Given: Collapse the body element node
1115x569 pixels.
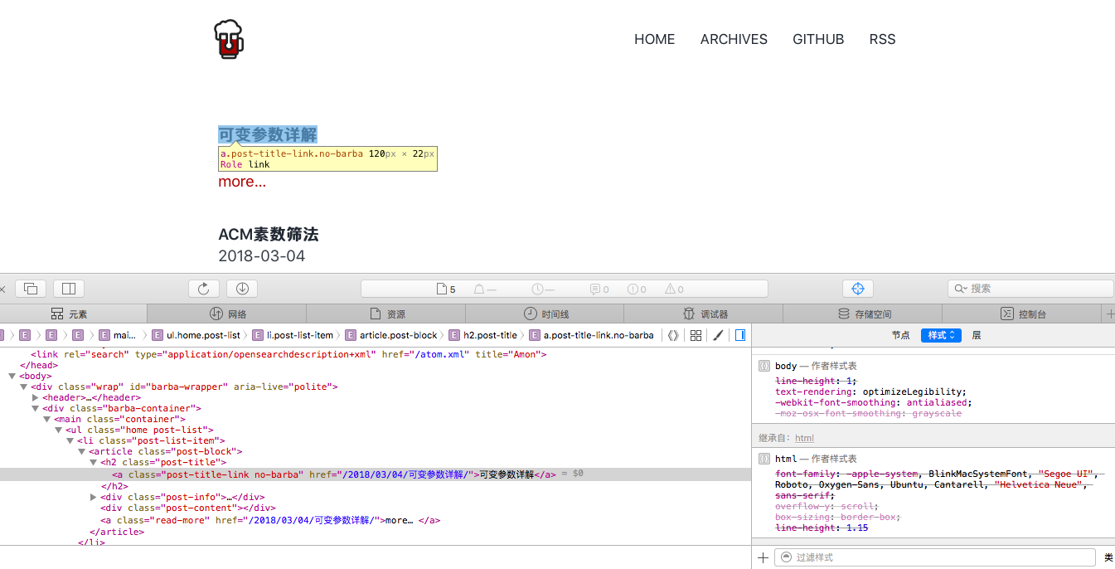Looking at the screenshot, I should click(12, 376).
